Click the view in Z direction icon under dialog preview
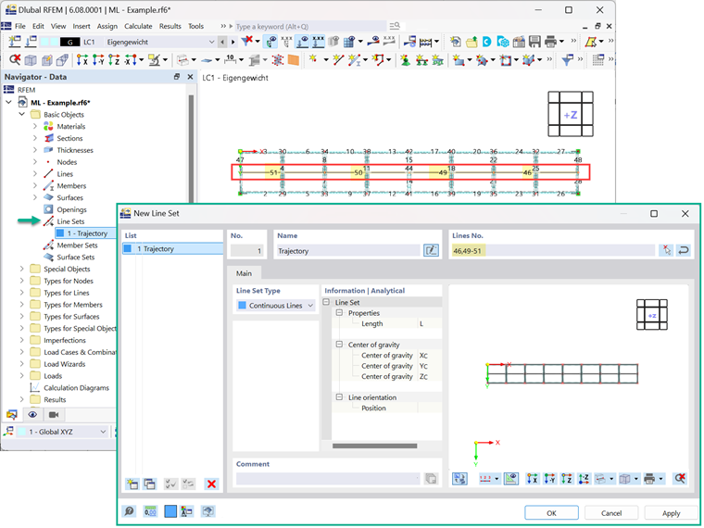704x528 pixels. (567, 479)
